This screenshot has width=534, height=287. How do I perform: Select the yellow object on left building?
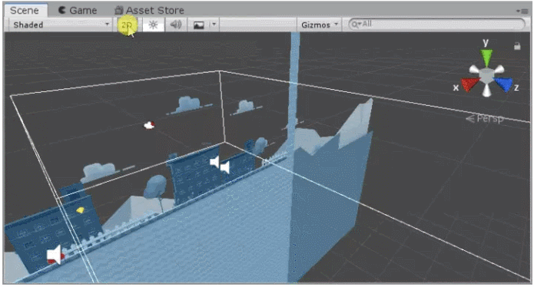(80, 210)
